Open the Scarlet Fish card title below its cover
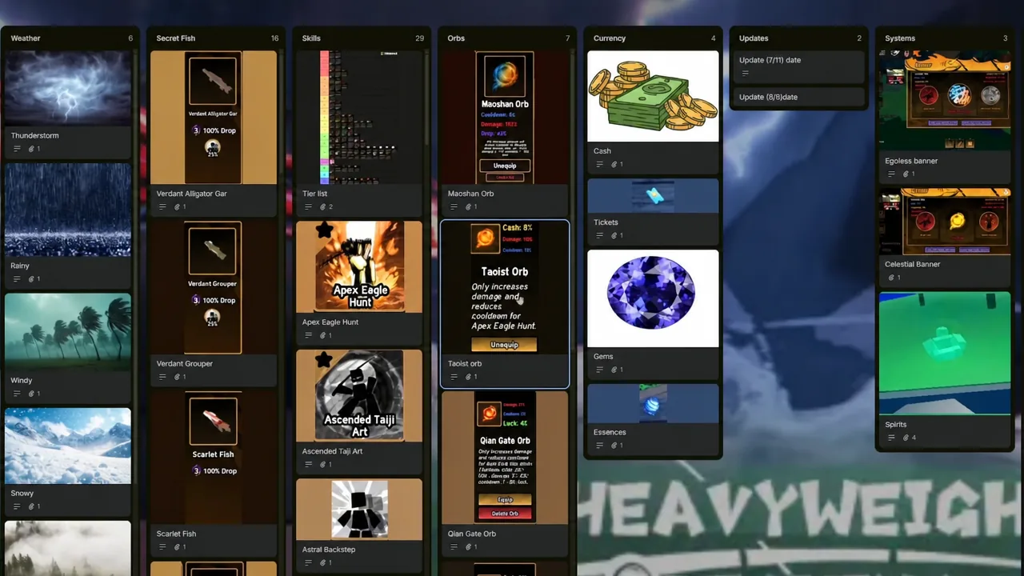 click(x=176, y=534)
